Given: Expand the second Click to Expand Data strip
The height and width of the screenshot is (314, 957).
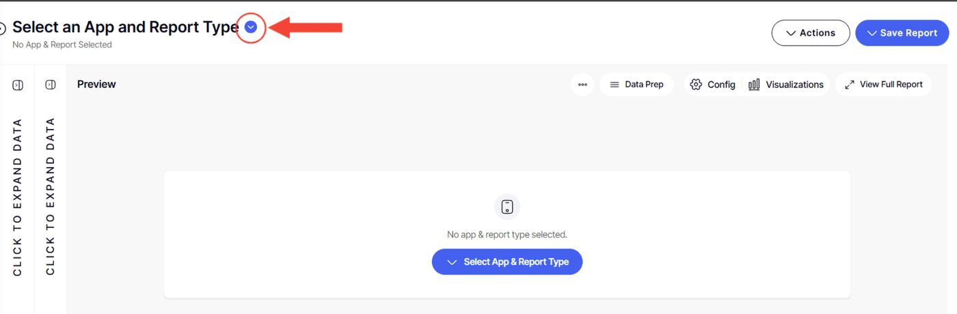Looking at the screenshot, I should [51, 197].
